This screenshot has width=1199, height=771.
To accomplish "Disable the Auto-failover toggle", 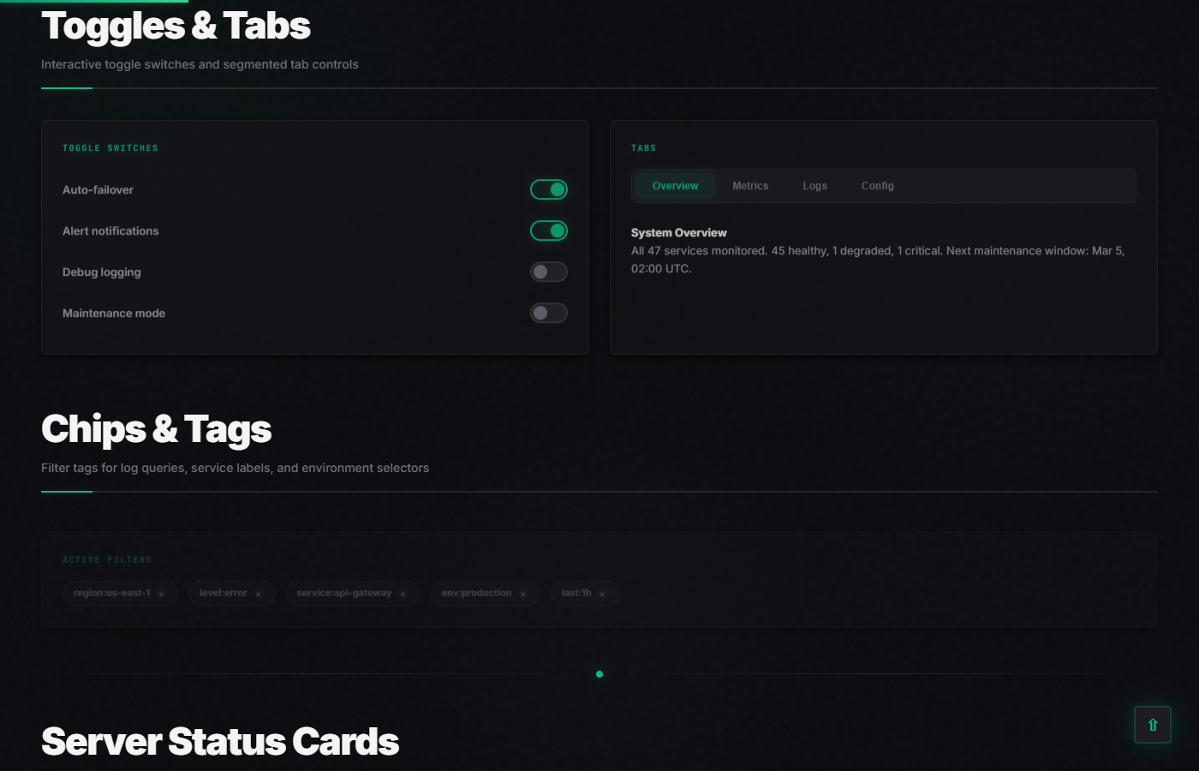I will (x=549, y=189).
